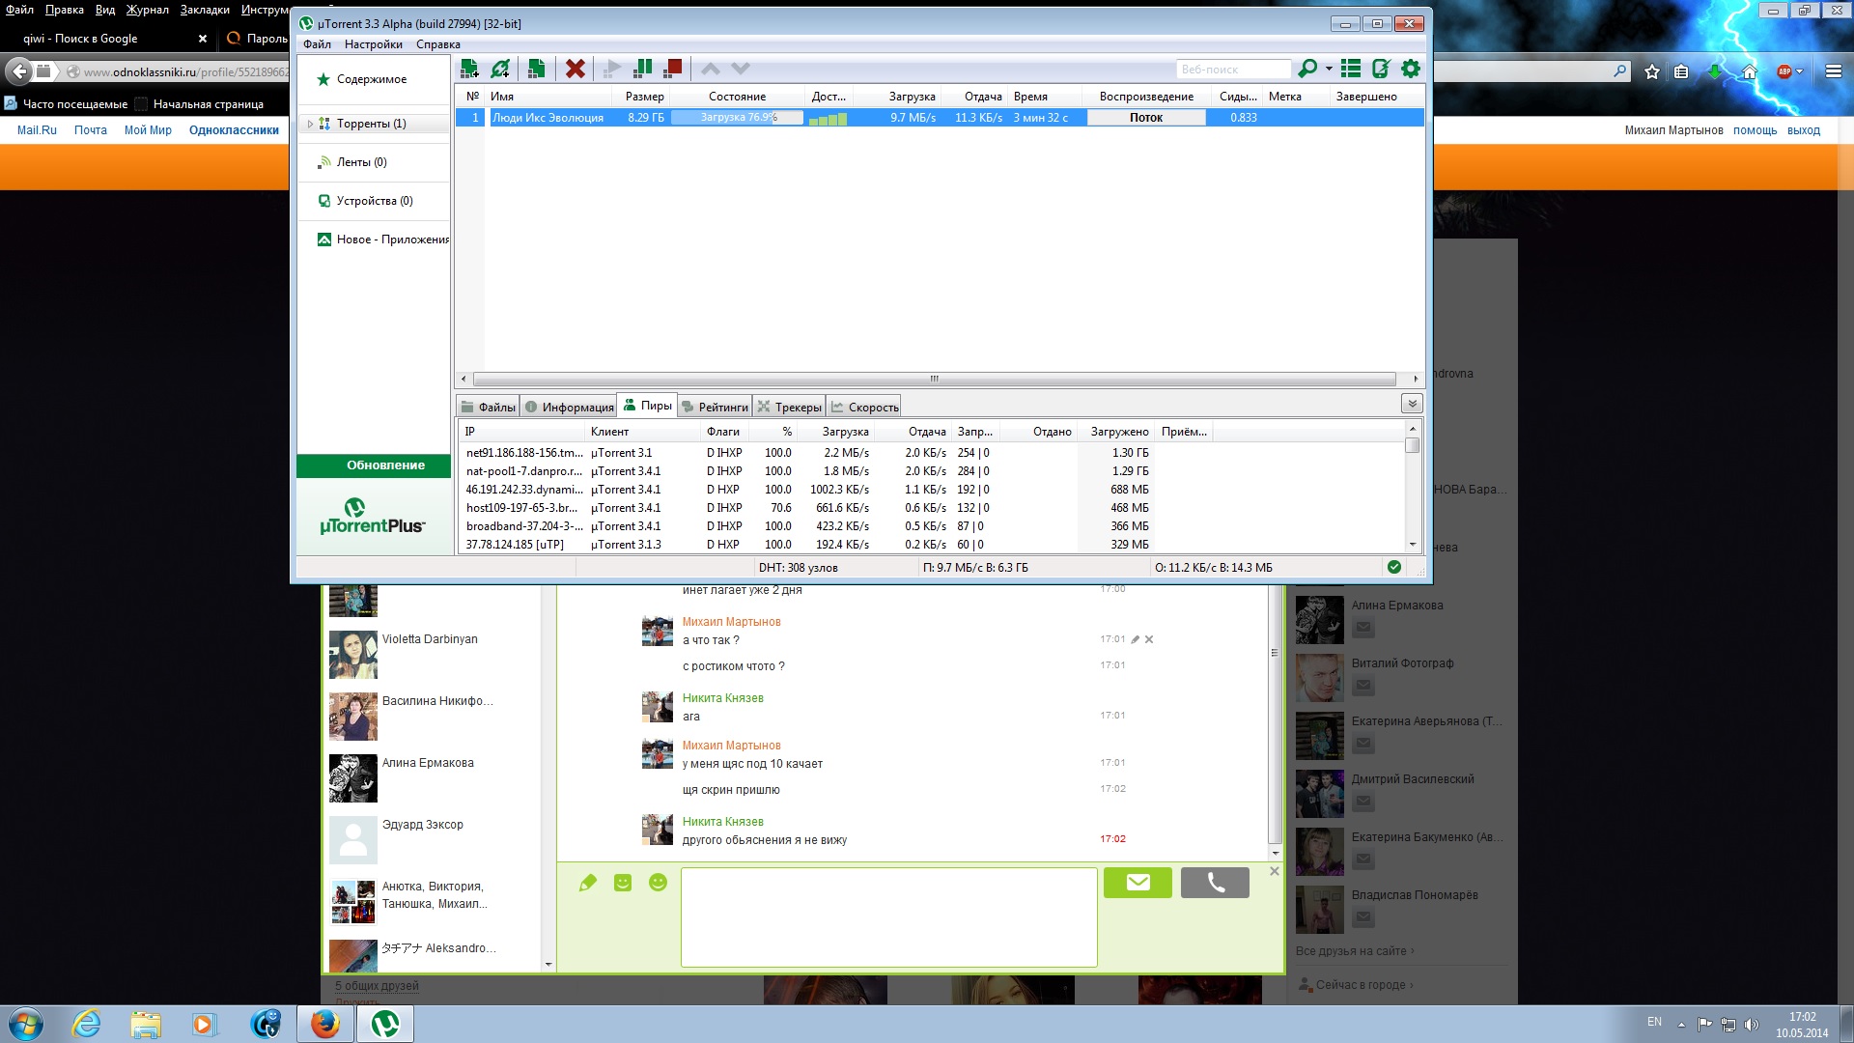Click the Веб-поиск search field
The height and width of the screenshot is (1043, 1854).
[1233, 70]
